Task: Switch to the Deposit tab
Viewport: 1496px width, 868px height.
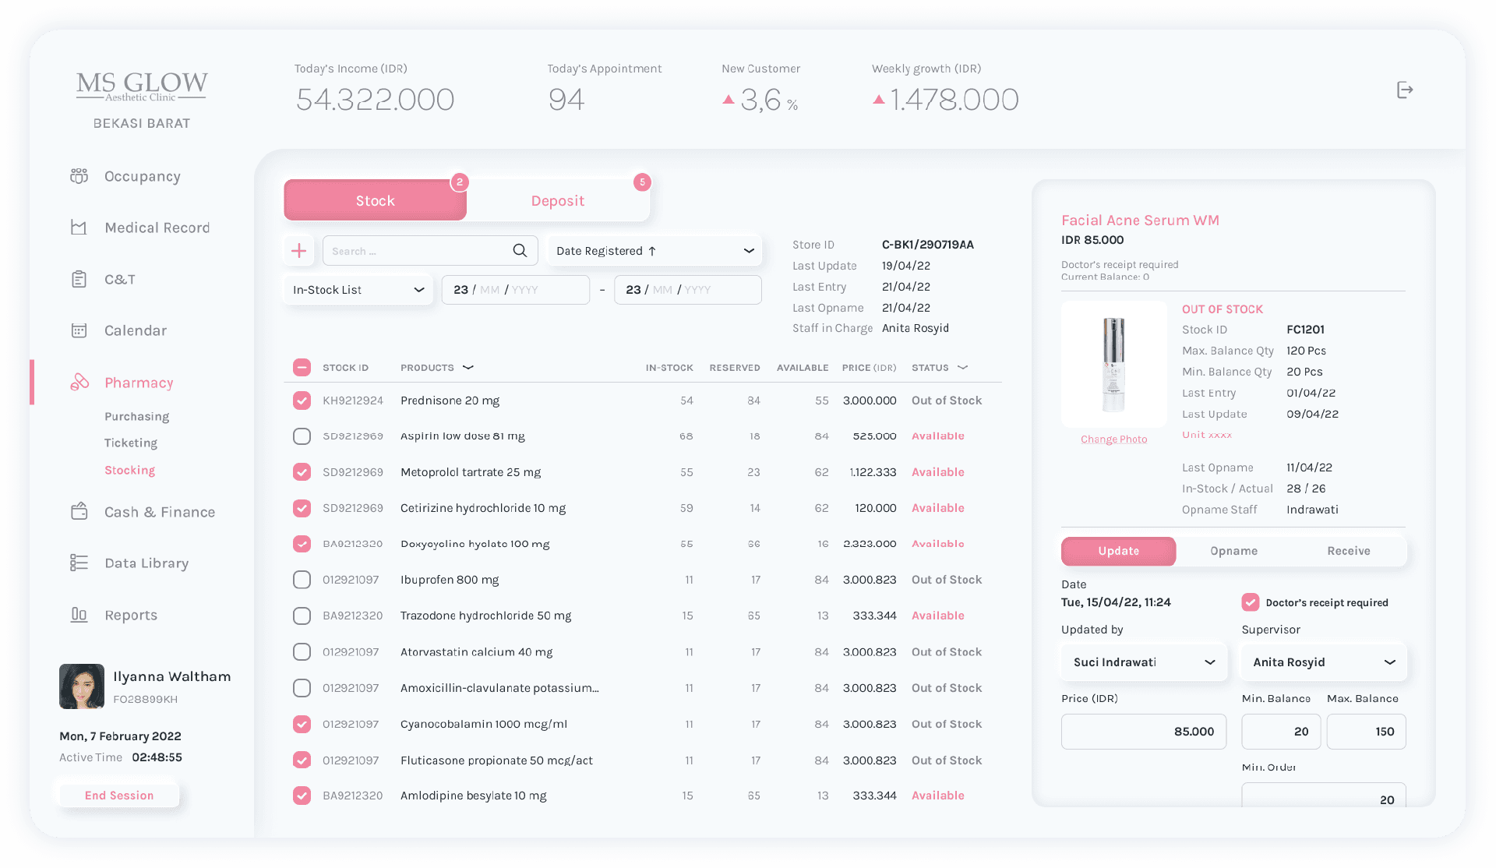Action: tap(558, 201)
